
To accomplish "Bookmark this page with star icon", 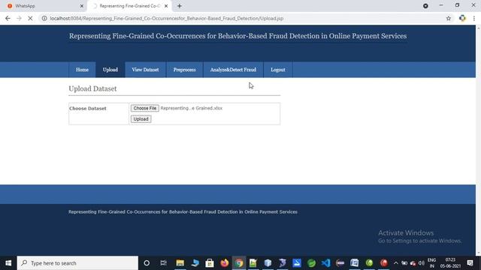I will (449, 18).
